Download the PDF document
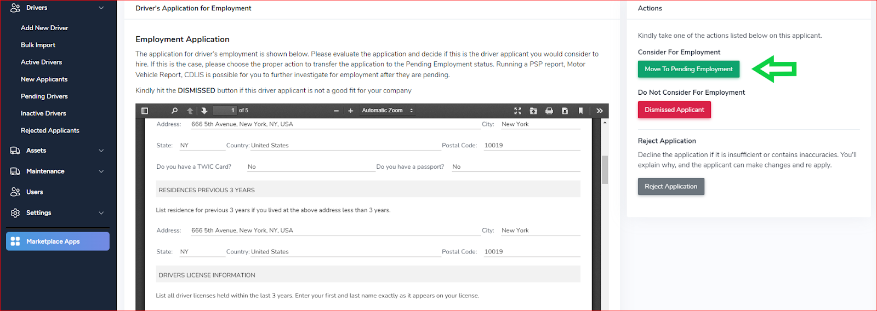 (565, 111)
